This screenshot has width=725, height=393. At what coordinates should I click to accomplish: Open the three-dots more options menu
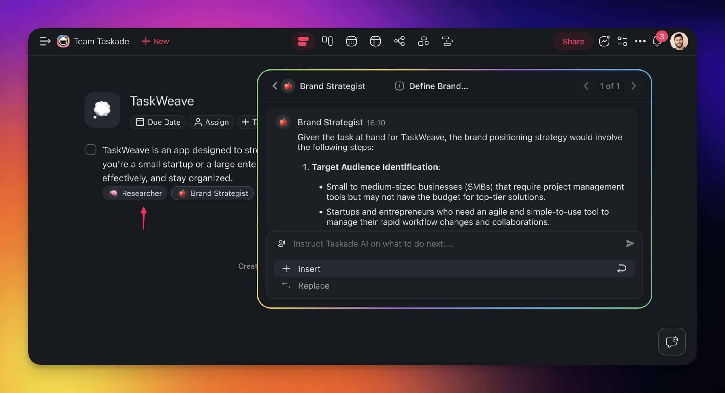pyautogui.click(x=640, y=41)
